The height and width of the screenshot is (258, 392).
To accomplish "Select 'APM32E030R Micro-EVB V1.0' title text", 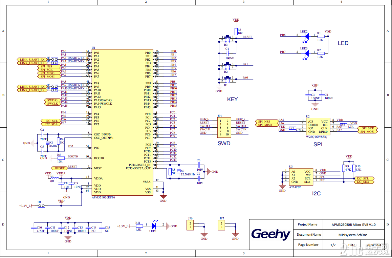I will [353, 225].
